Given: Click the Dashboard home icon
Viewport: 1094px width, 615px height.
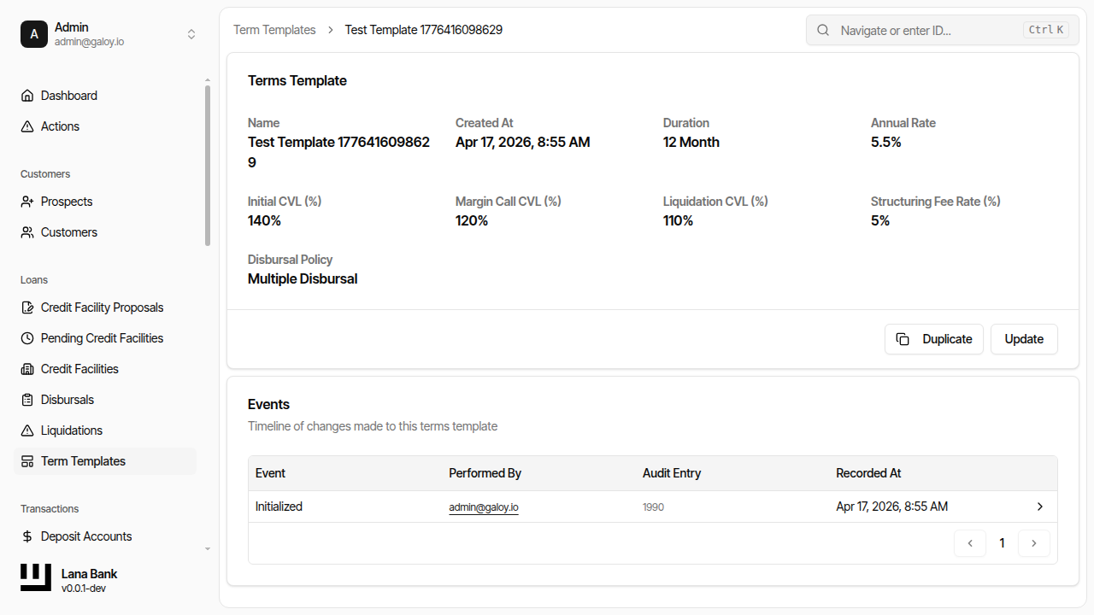Looking at the screenshot, I should pos(27,96).
